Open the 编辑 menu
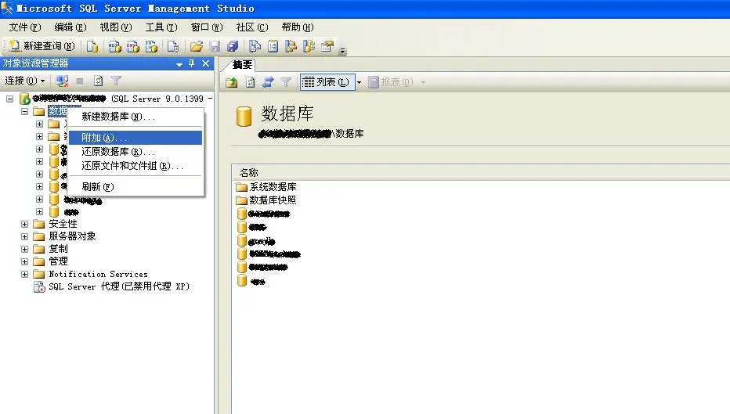The height and width of the screenshot is (414, 730). tap(70, 27)
